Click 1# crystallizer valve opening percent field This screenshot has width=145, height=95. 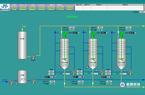point(47,77)
